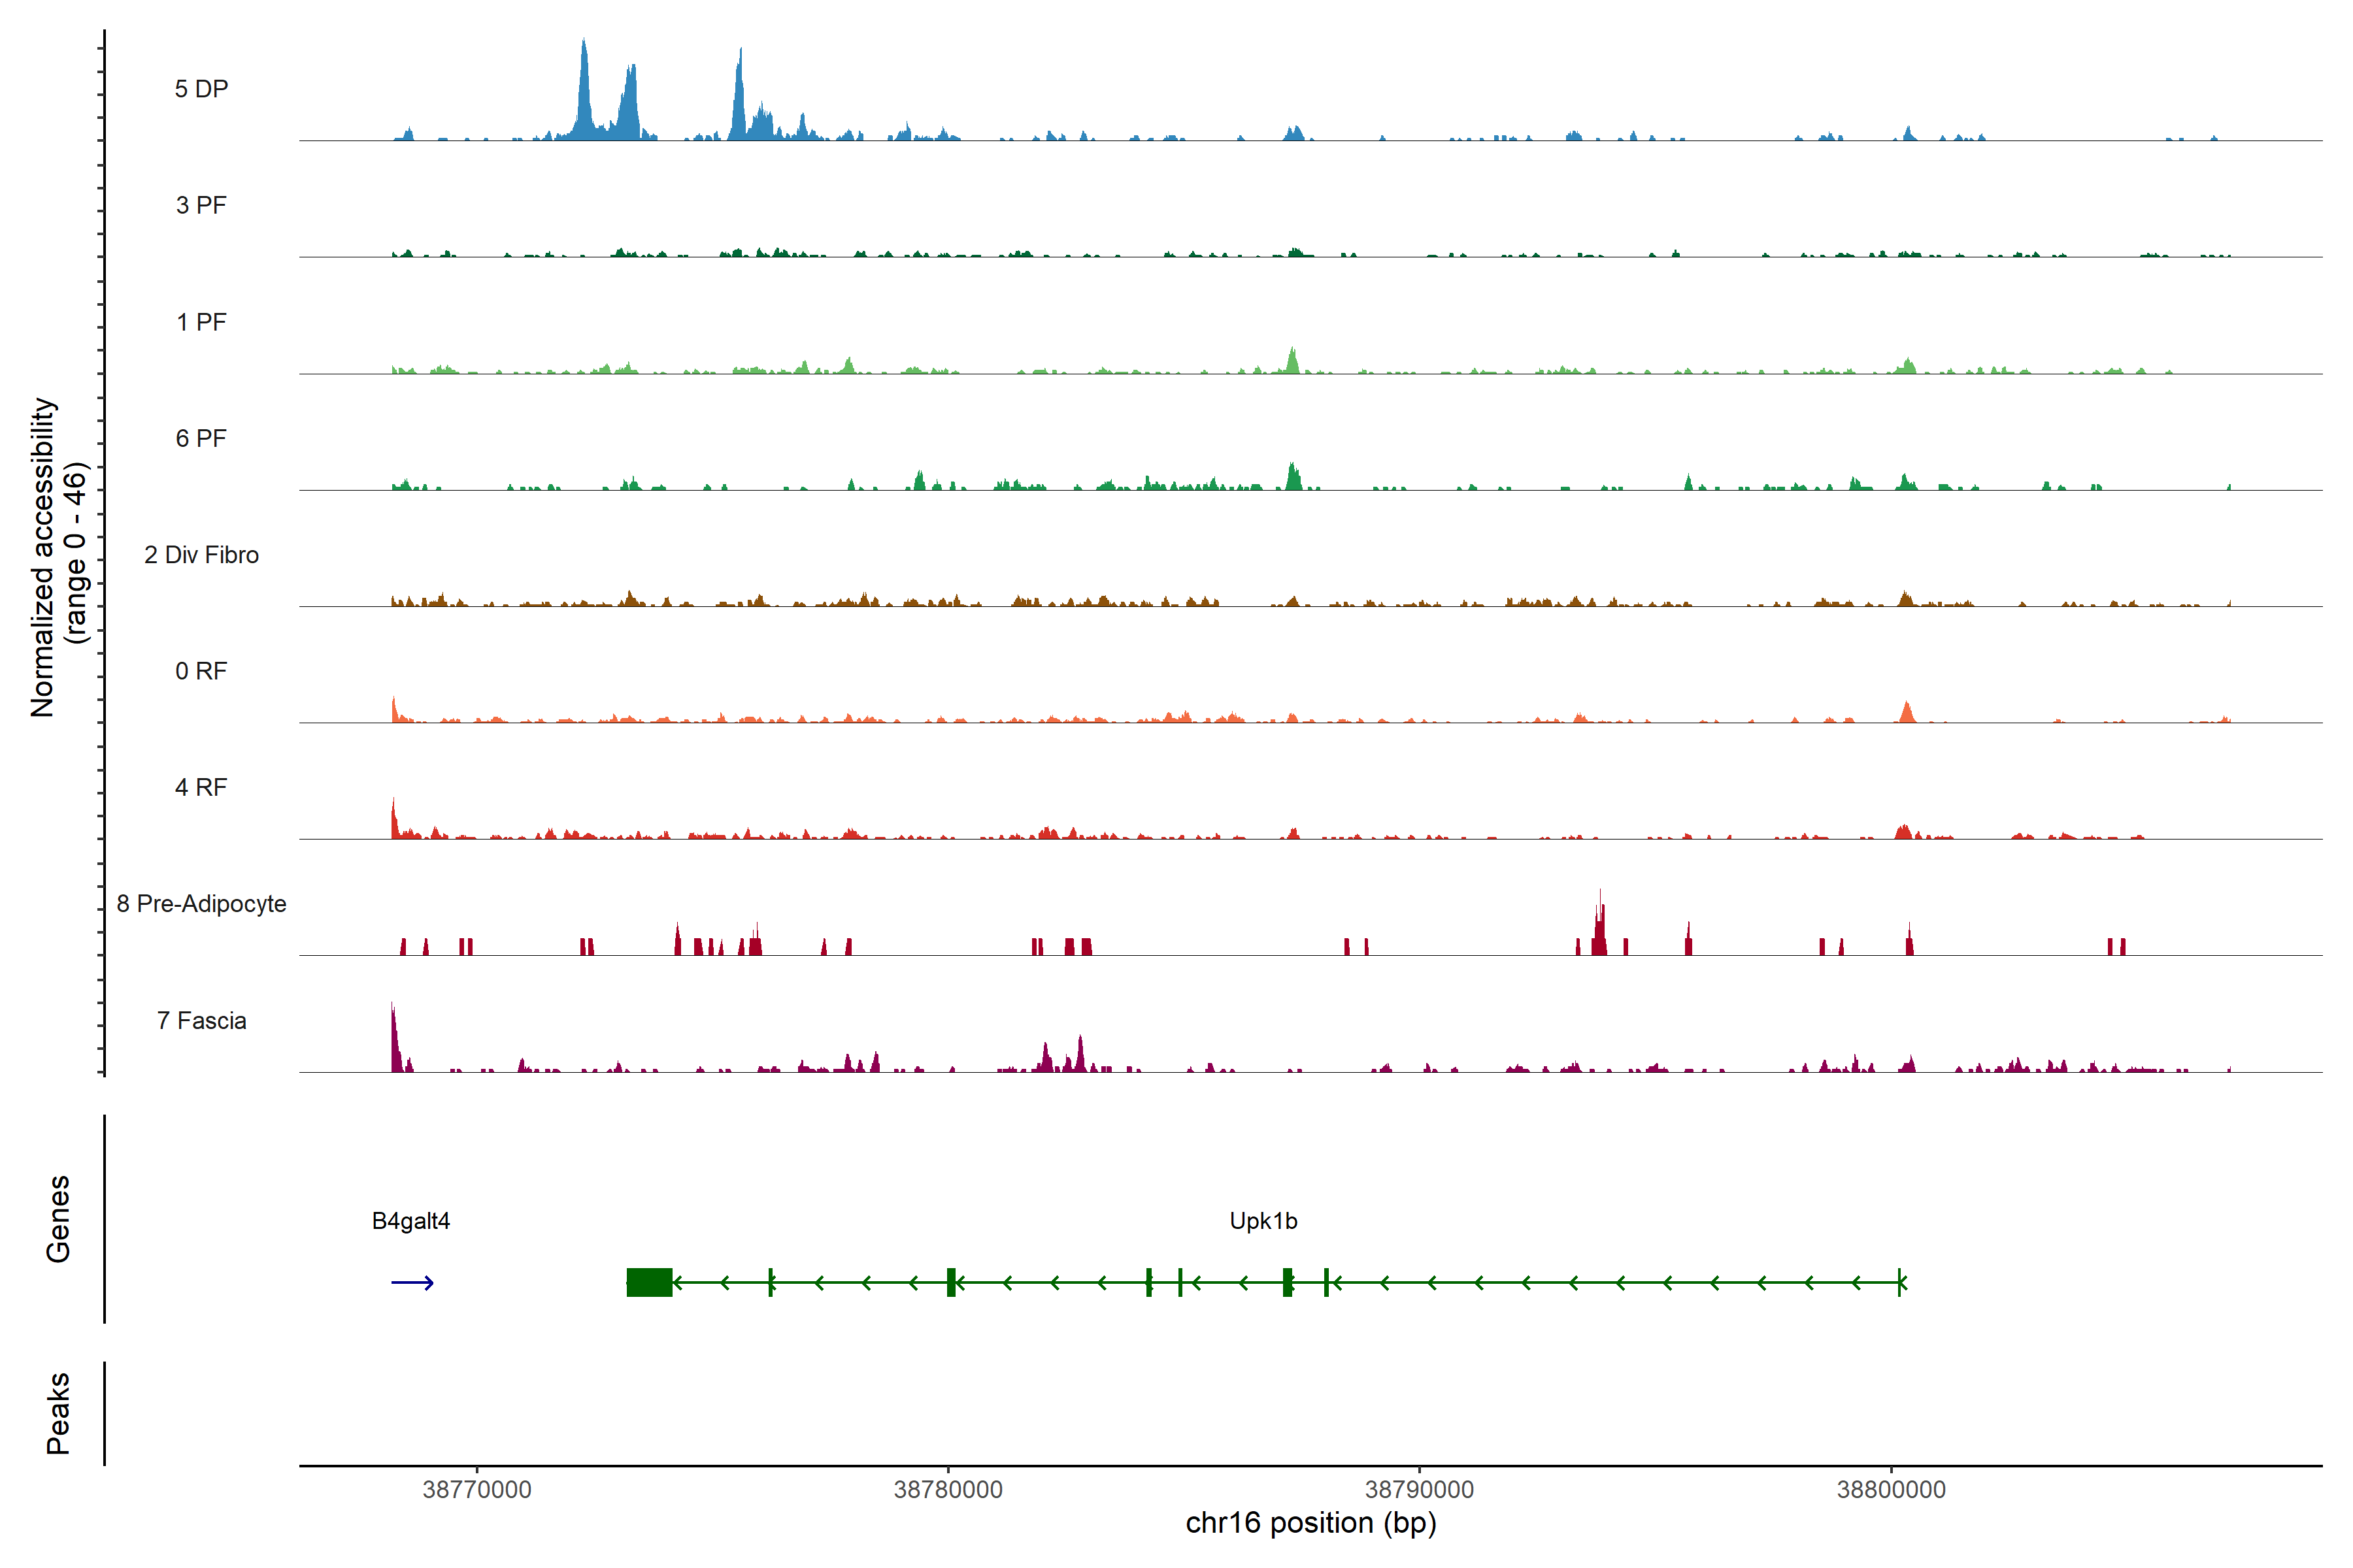Image resolution: width=2353 pixels, height=1568 pixels.
Task: Click the light green 1 PF central peak
Action: tap(1293, 362)
